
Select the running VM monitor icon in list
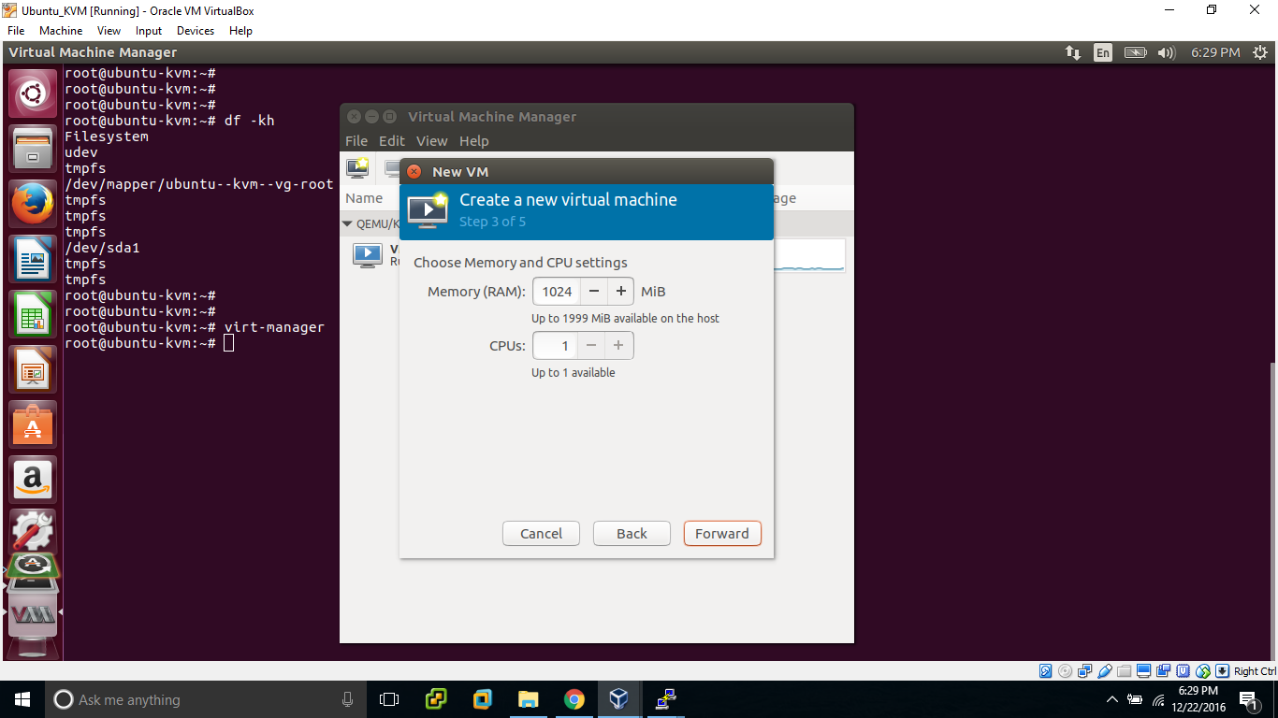[x=368, y=254]
